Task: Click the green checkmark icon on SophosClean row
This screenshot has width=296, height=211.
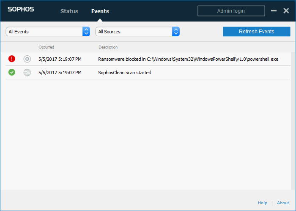Action: [x=12, y=72]
